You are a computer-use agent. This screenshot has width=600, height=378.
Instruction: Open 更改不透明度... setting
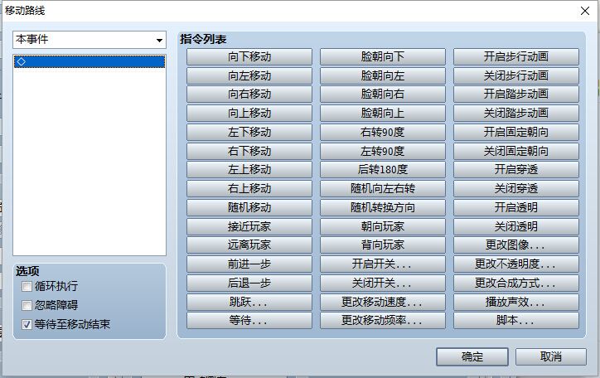pos(516,264)
